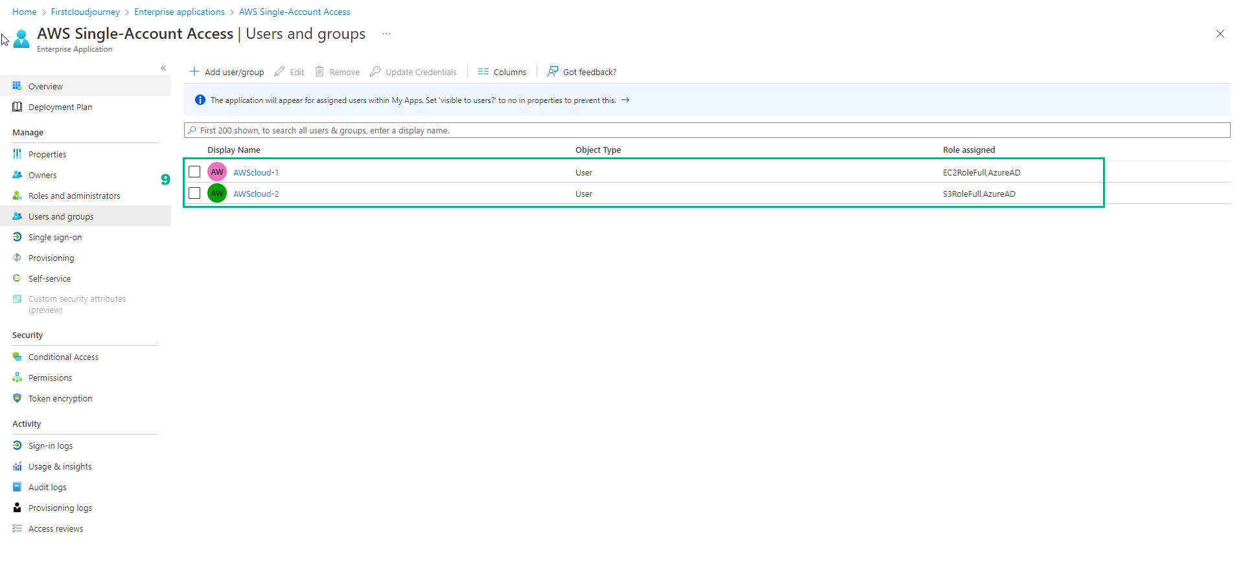Click the Token encryption shield icon

coord(17,398)
